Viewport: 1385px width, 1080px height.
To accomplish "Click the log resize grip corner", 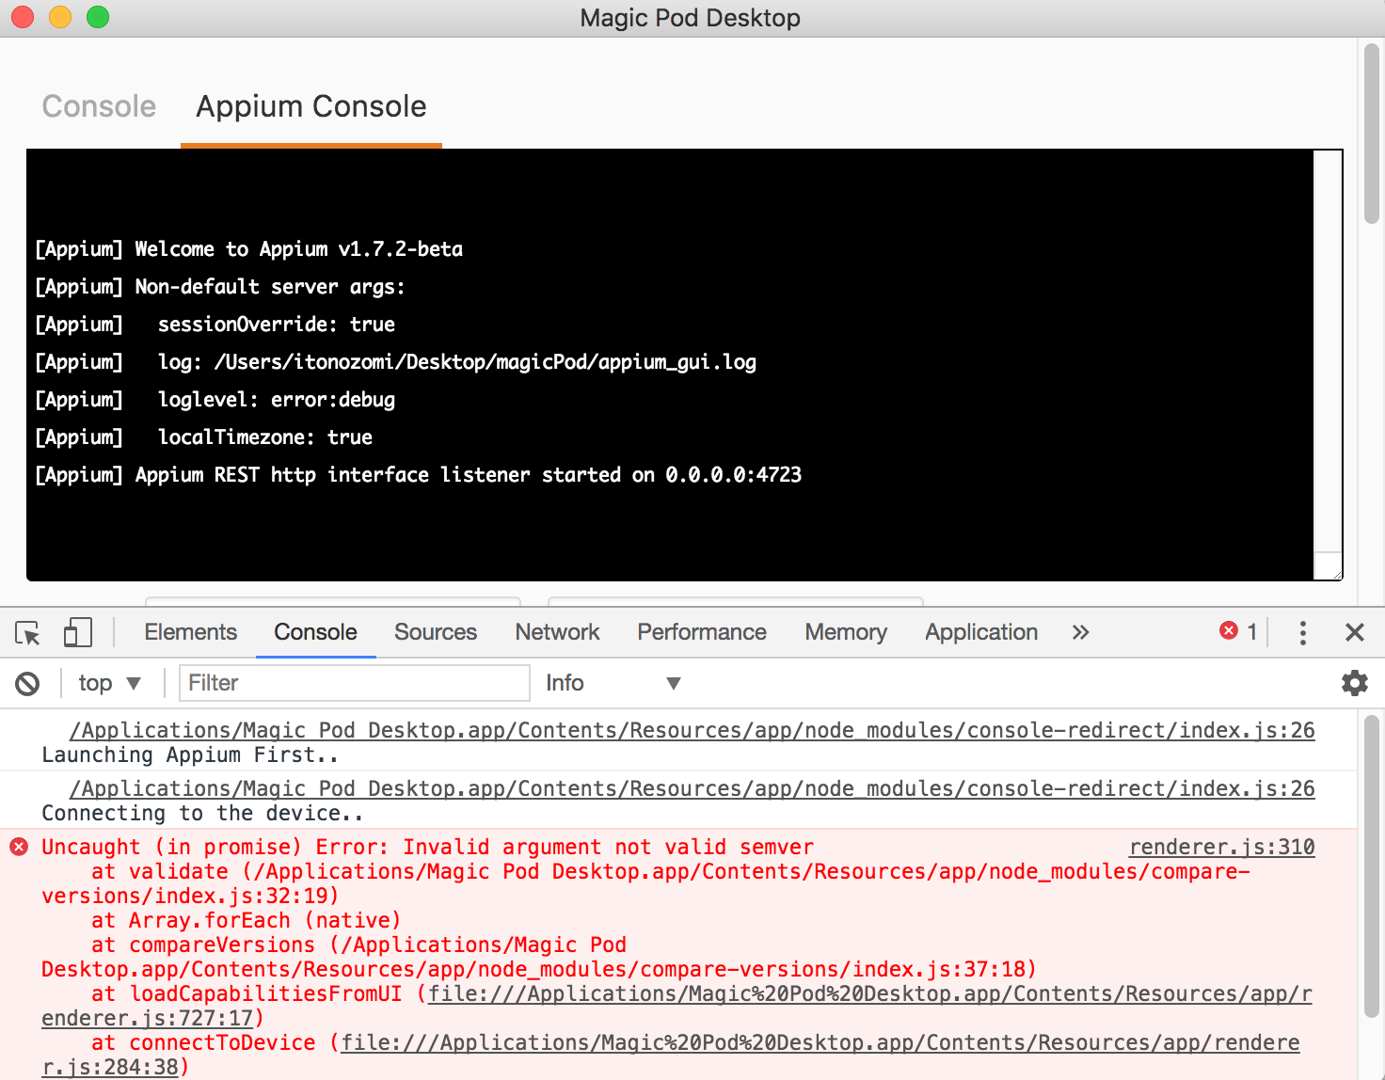I will click(x=1329, y=566).
